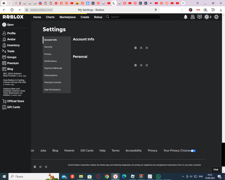Screen dimensions: 225x180
Task: Open the Robux balance icon
Action: click(x=207, y=17)
